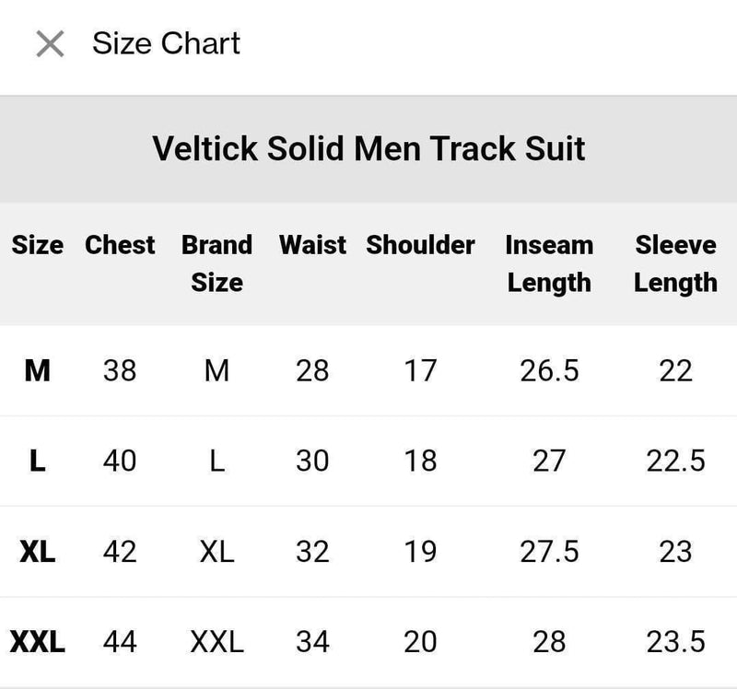Select the Sleeve Length column header
The width and height of the screenshot is (737, 689).
pos(675,263)
